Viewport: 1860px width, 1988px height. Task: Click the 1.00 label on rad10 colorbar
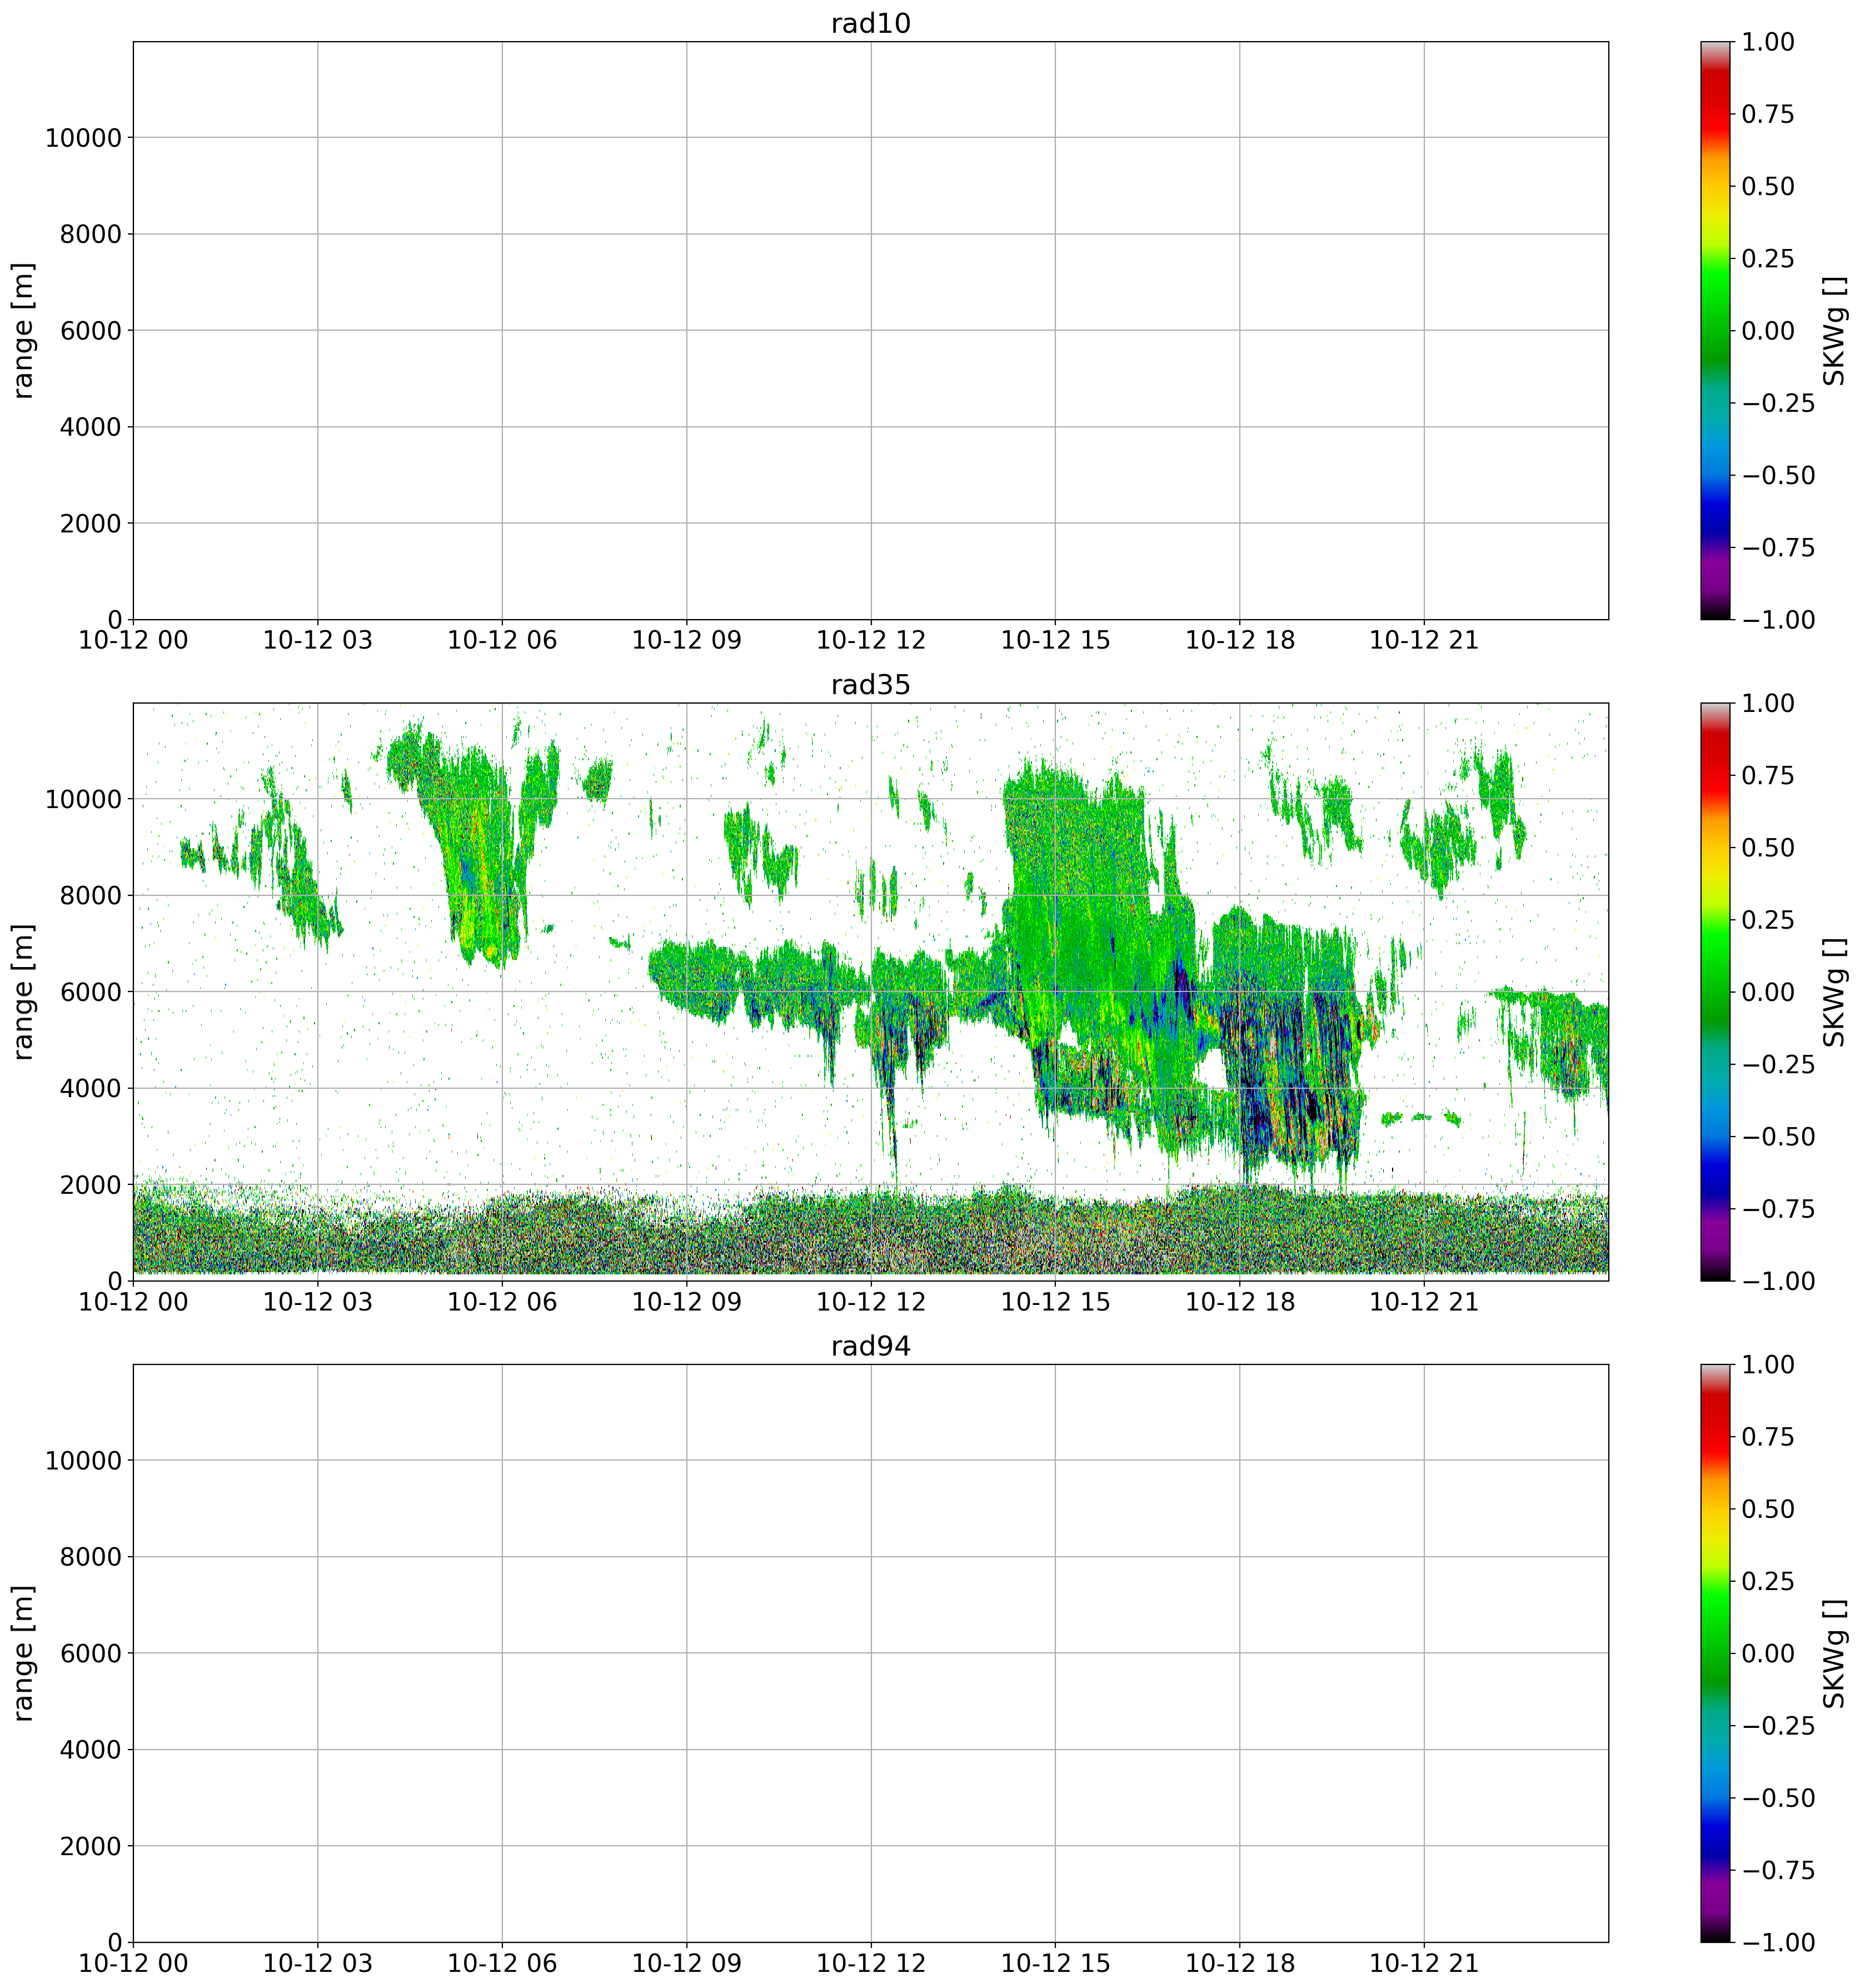coord(1768,42)
